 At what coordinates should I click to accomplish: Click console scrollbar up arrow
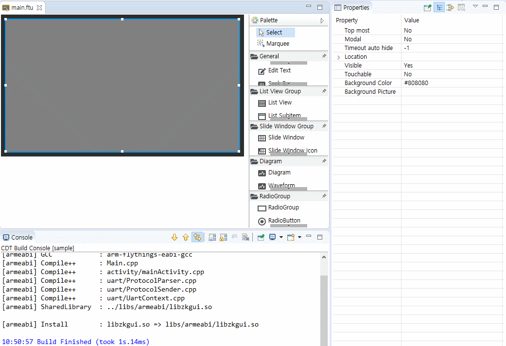[324, 257]
